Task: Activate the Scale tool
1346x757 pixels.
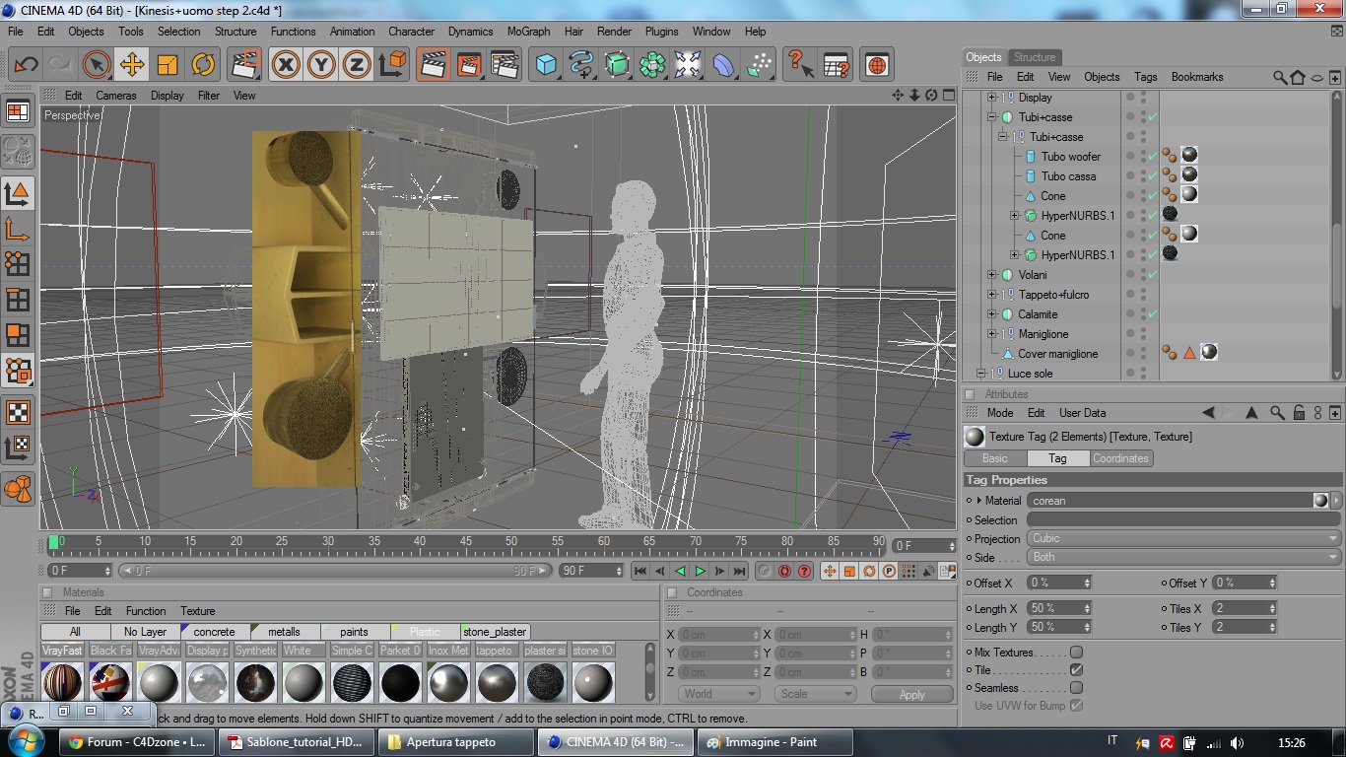Action: click(168, 65)
